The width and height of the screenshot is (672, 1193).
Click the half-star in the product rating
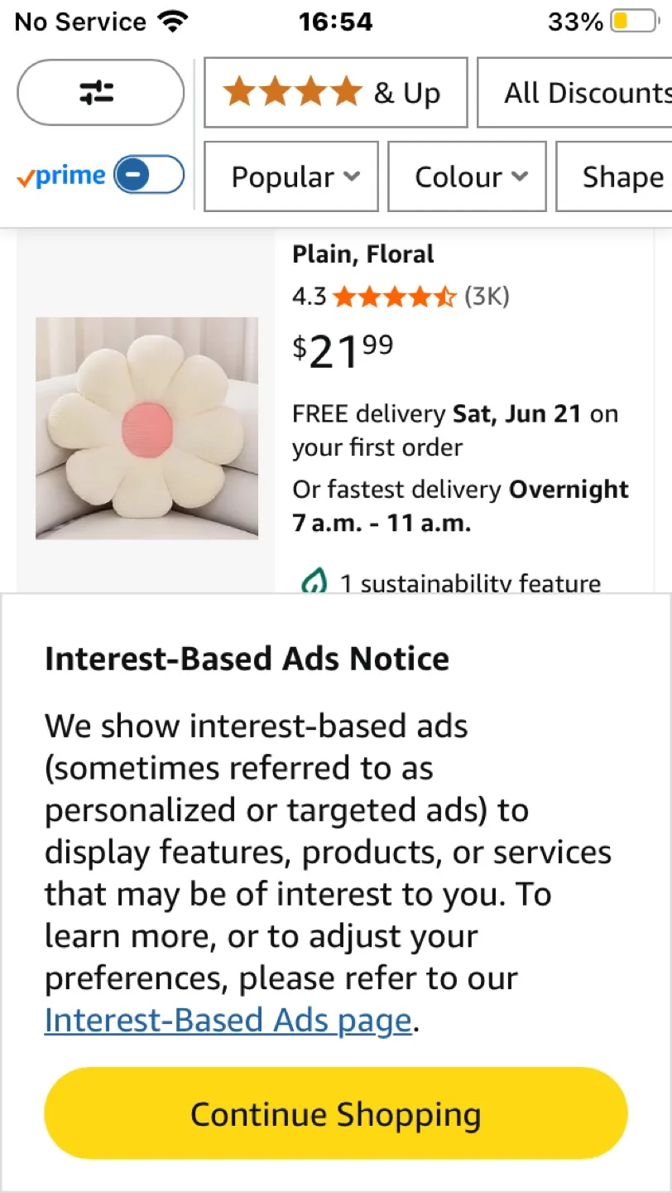pyautogui.click(x=445, y=296)
